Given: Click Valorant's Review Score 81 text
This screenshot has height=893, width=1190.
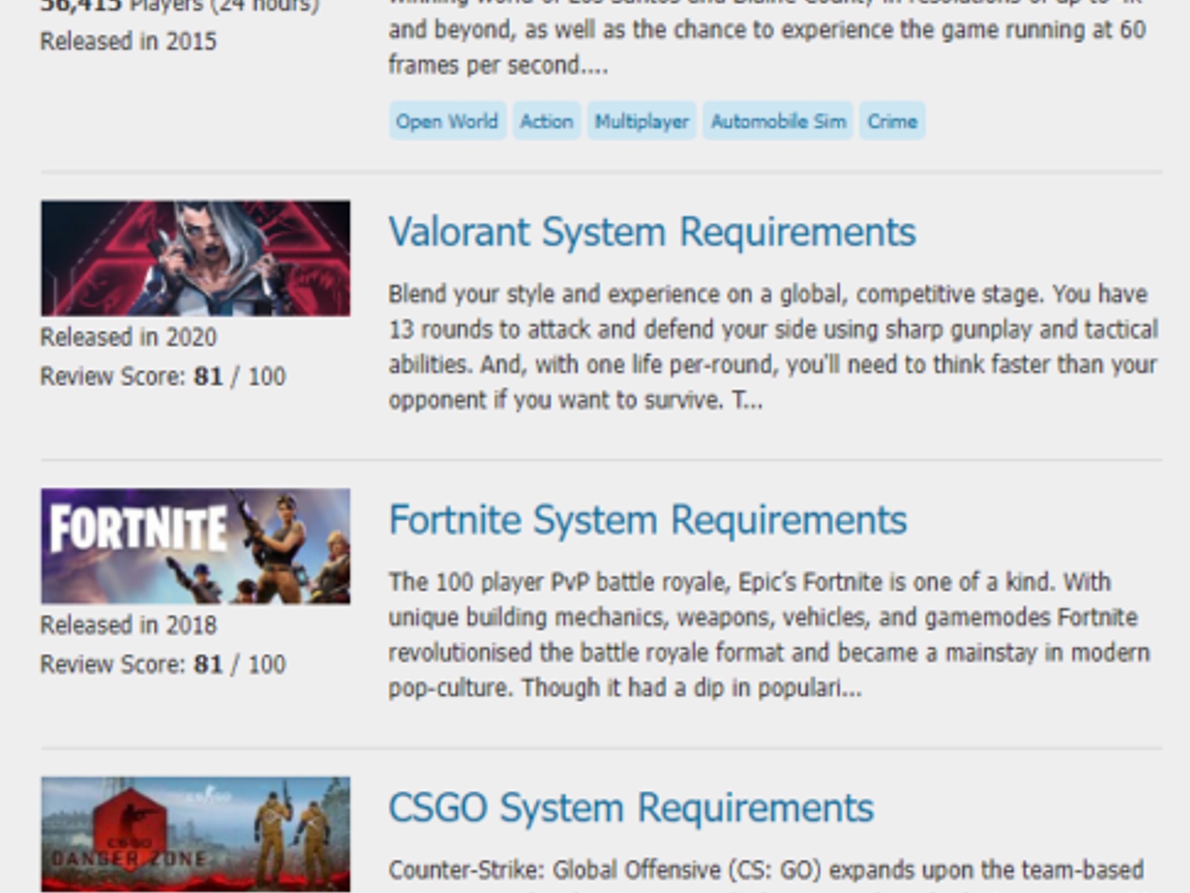Looking at the screenshot, I should pos(163,376).
